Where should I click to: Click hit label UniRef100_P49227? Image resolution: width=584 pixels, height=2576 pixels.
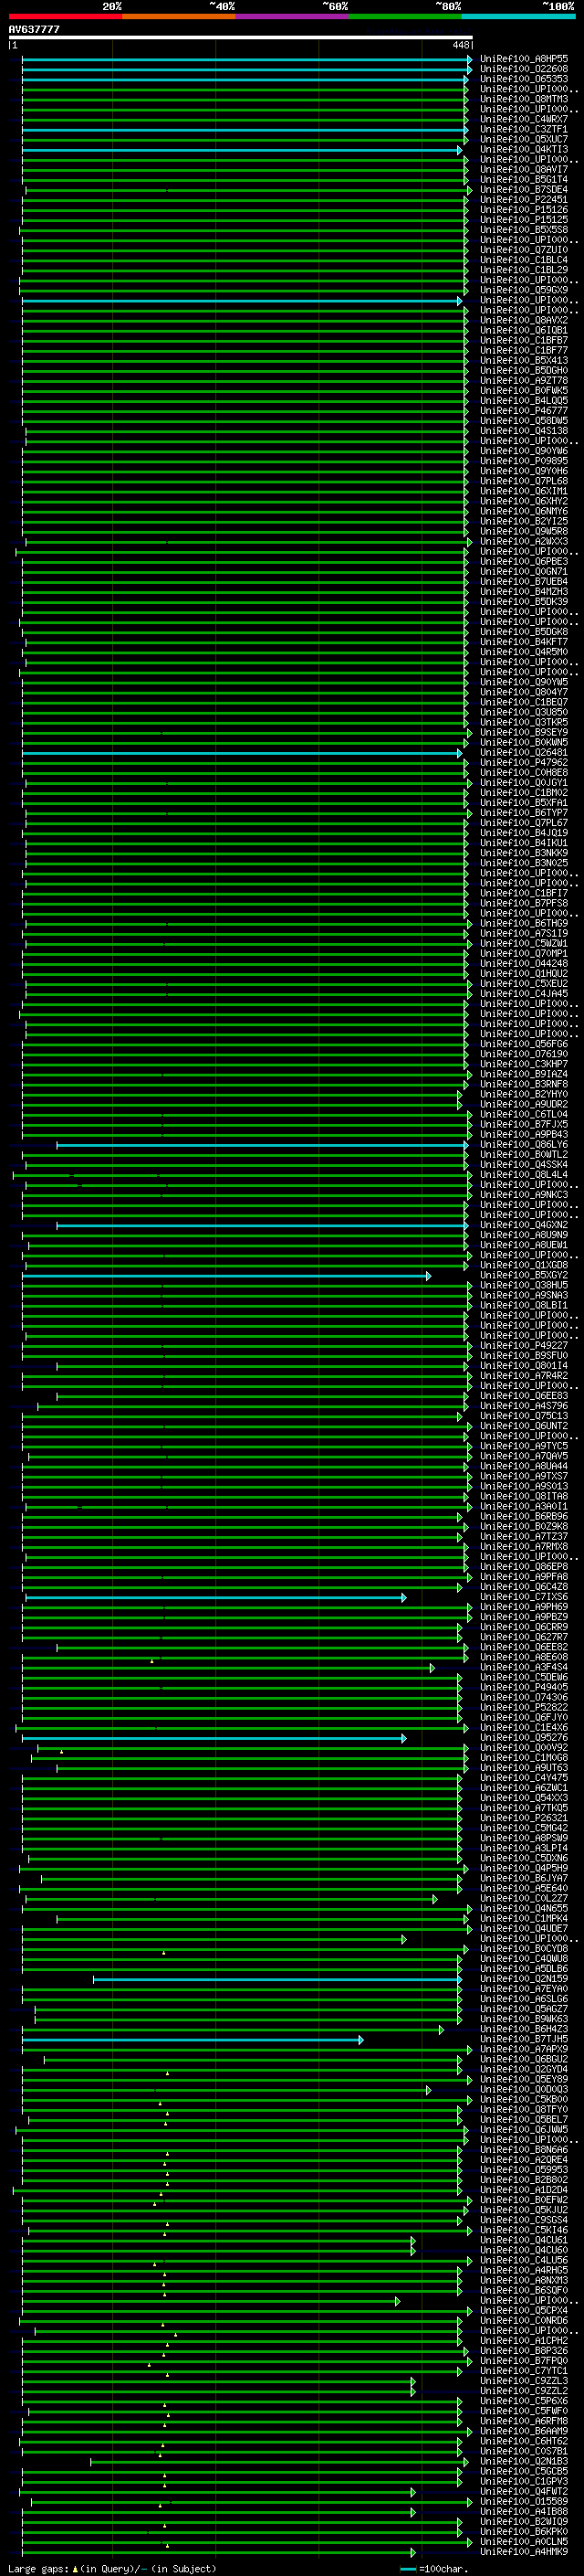[x=524, y=1345]
